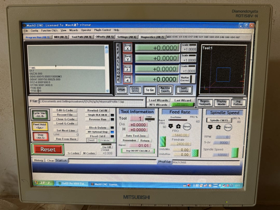The image size is (280, 210).
Task: Click the Run From Here button
Action: 66,139
